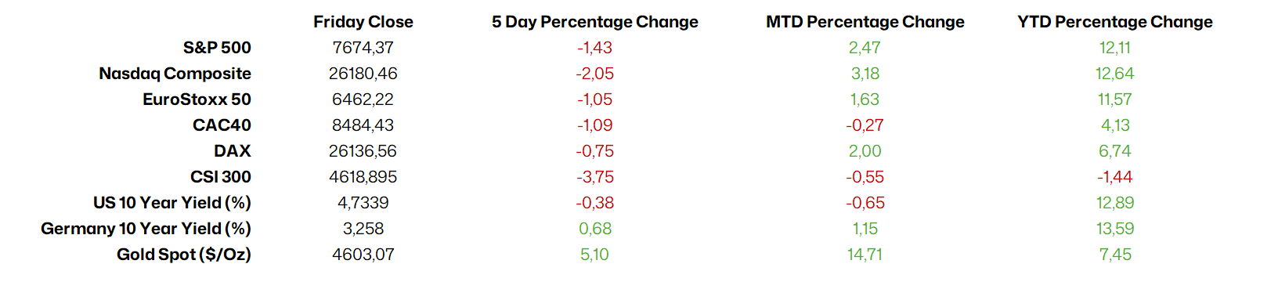
Task: Select Germany 10 Year YTD value 13,59
Action: (x=1115, y=229)
